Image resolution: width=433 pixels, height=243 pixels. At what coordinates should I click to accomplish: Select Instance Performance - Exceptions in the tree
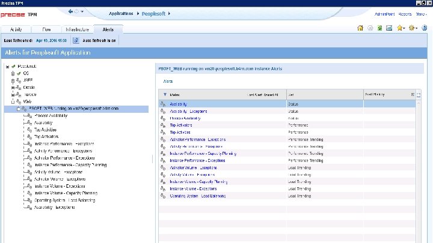click(64, 144)
